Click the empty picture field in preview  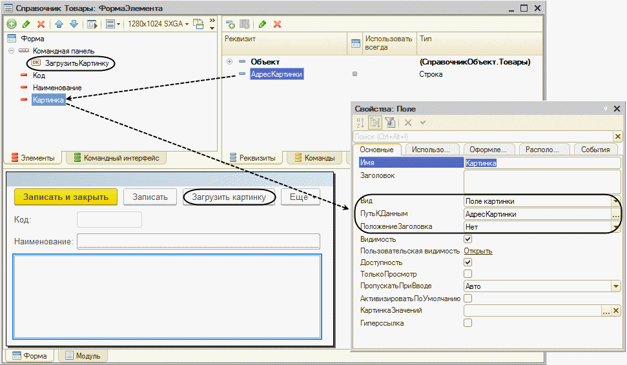(x=167, y=296)
